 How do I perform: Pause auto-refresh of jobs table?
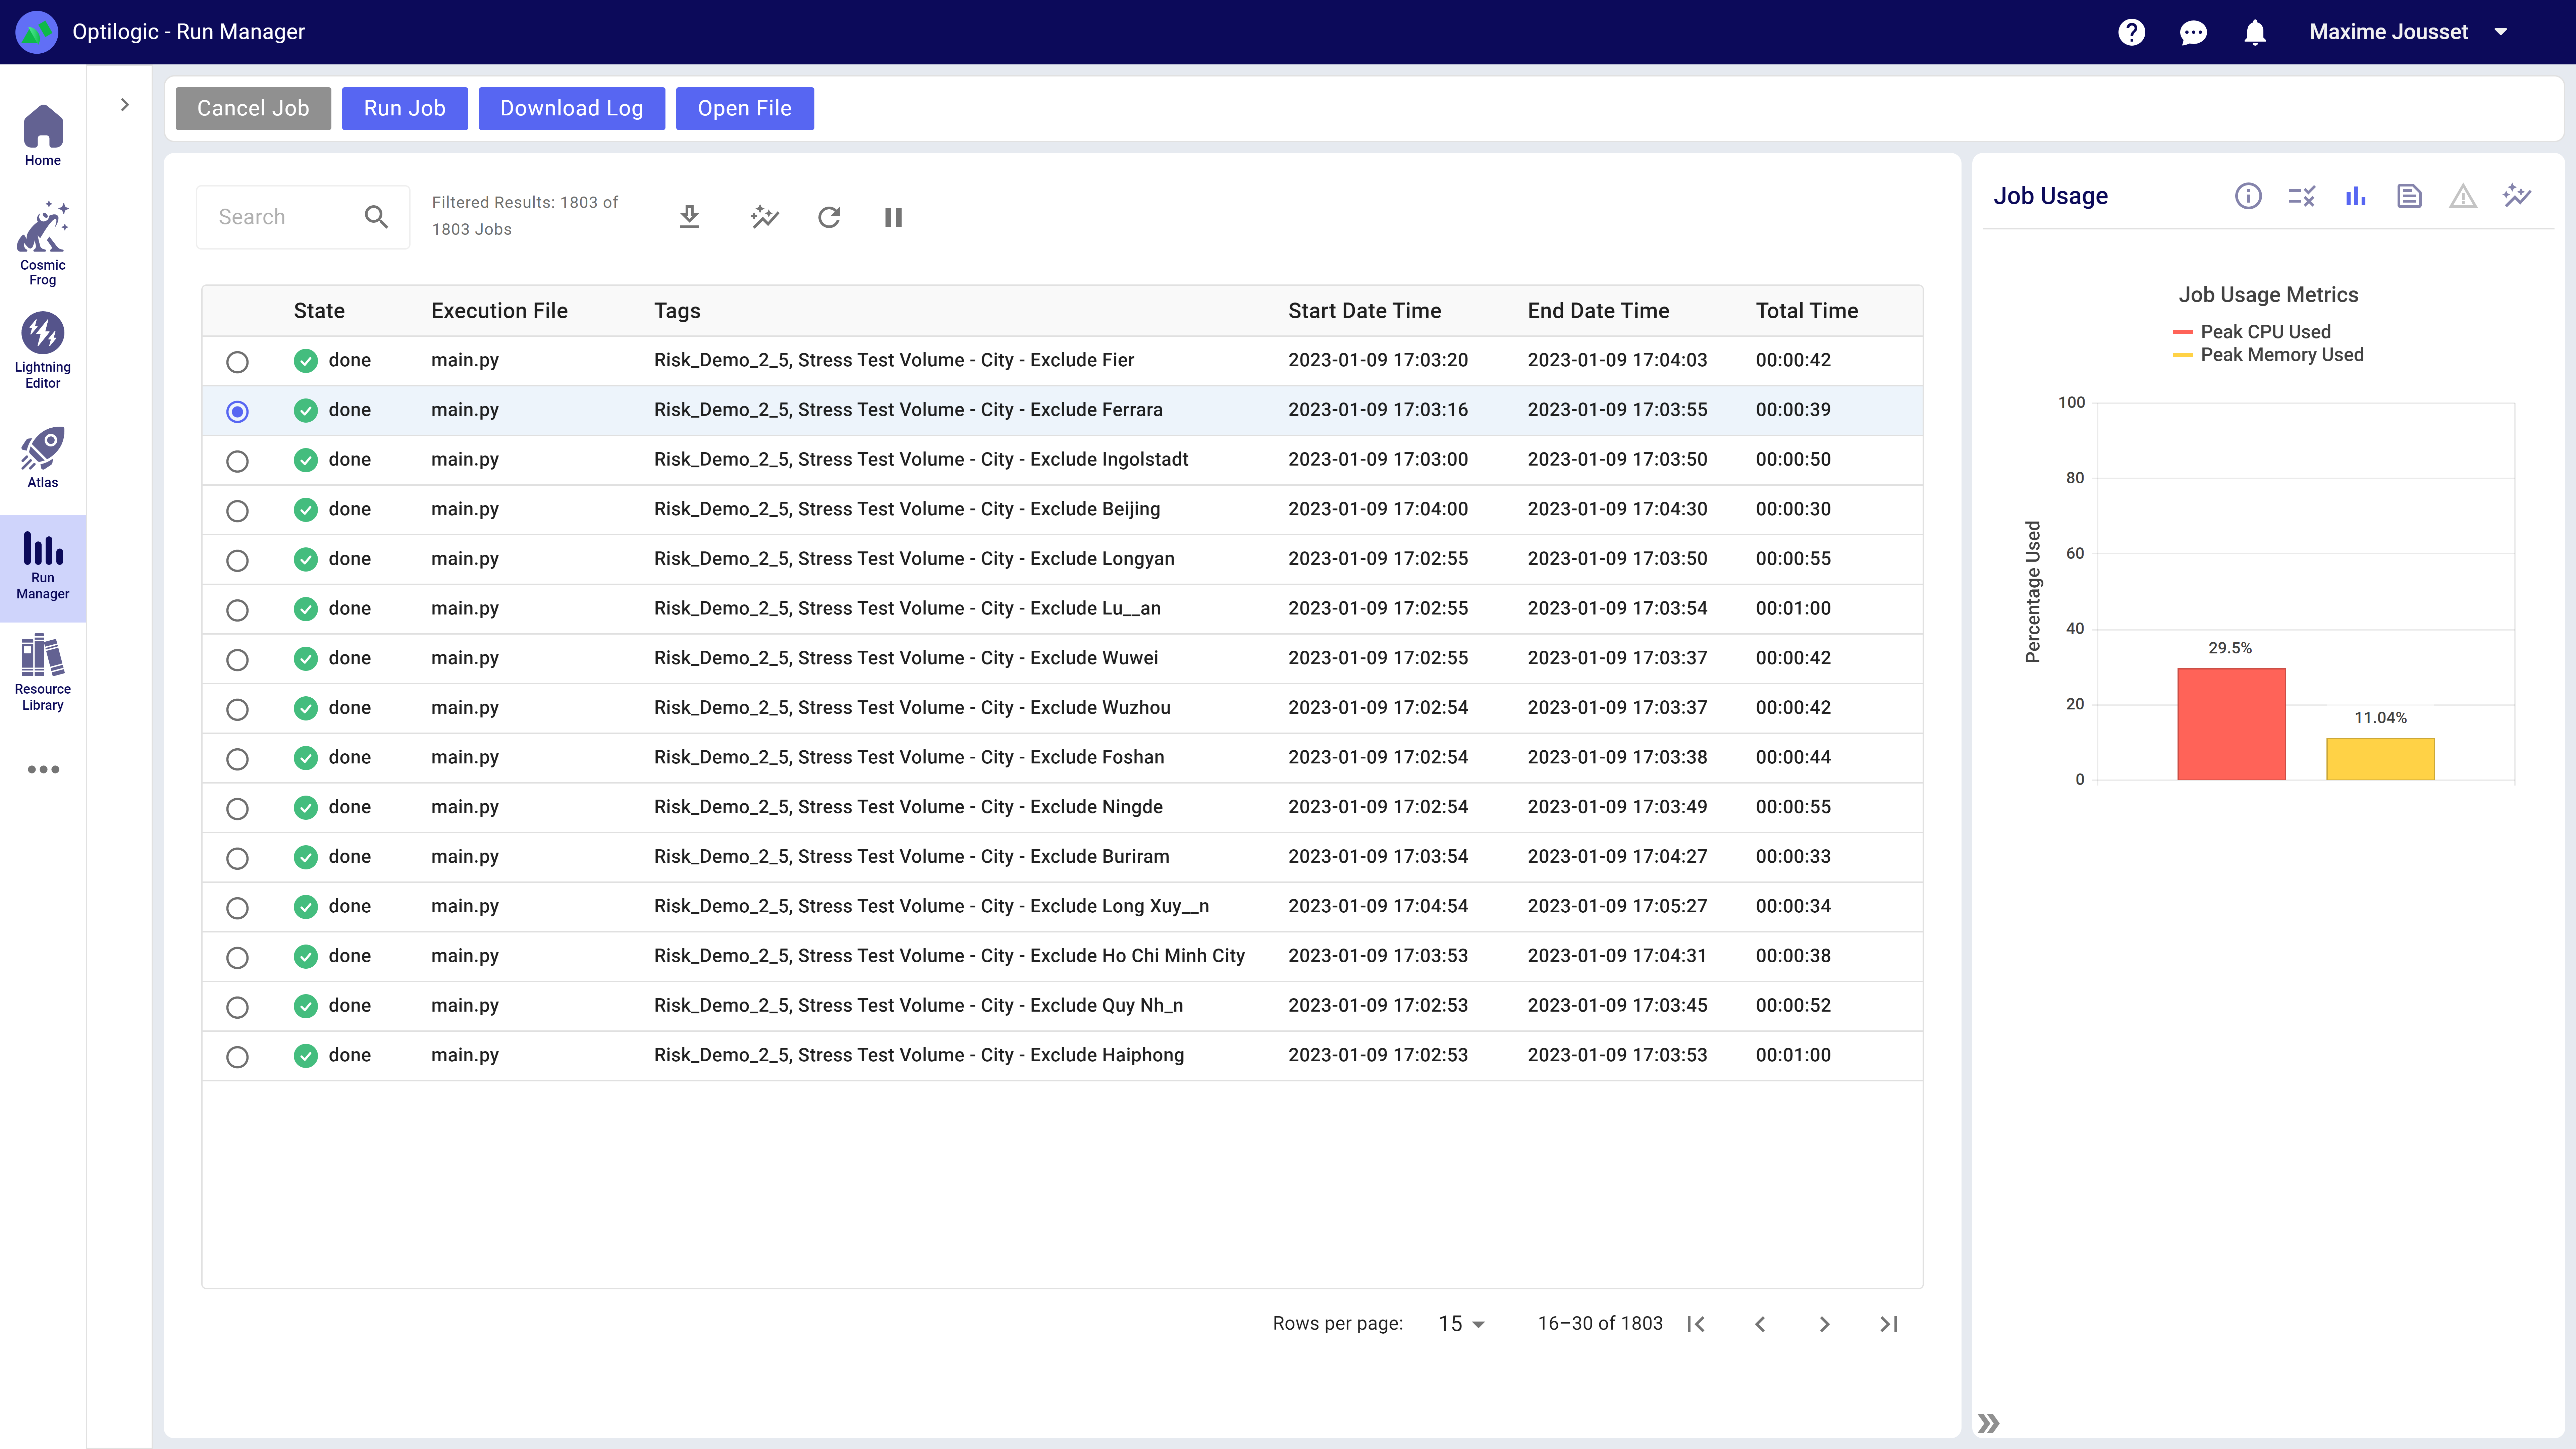pos(893,217)
